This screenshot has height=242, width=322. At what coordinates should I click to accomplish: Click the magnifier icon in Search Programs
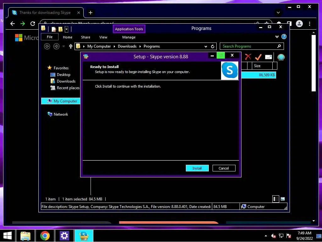[279, 46]
